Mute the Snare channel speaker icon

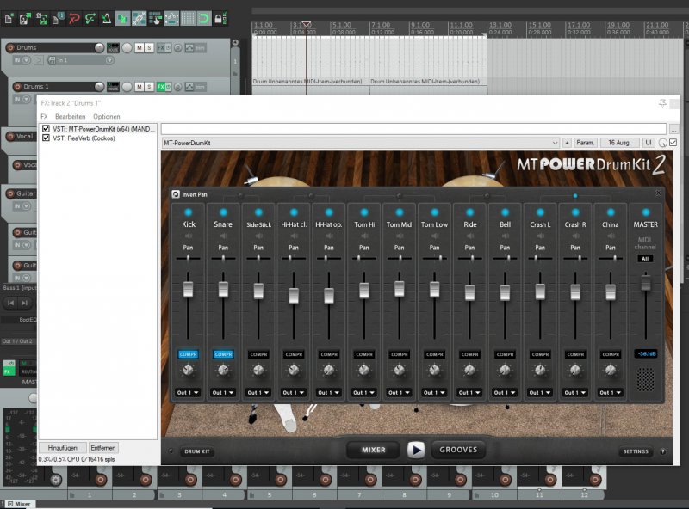tap(223, 236)
